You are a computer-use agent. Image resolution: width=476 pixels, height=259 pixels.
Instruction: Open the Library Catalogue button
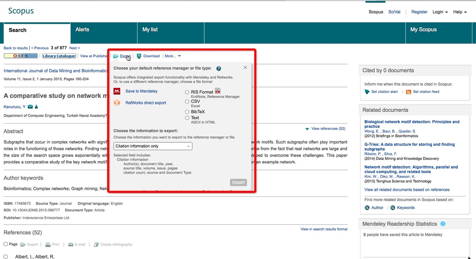59,56
